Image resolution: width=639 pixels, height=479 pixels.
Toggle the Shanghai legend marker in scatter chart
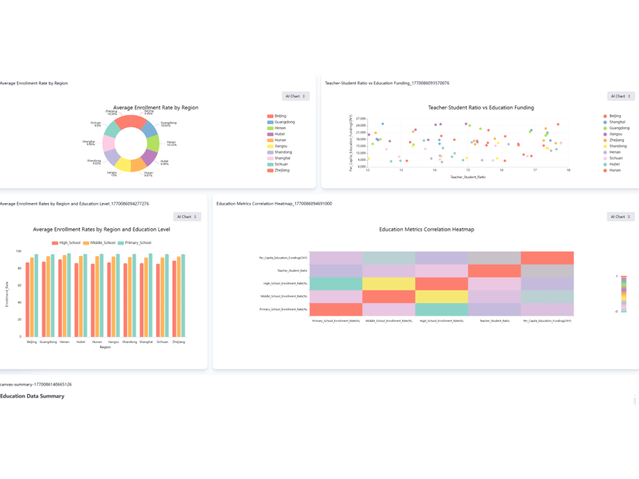coord(605,122)
